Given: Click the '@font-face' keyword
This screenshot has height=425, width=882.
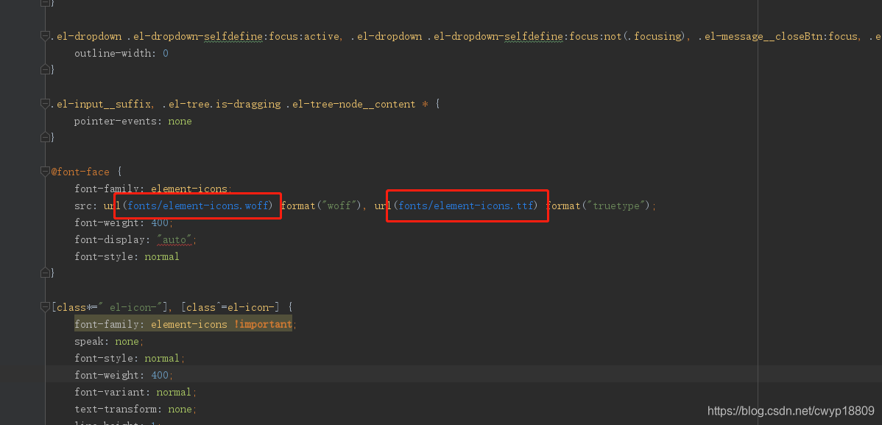Looking at the screenshot, I should tap(80, 172).
